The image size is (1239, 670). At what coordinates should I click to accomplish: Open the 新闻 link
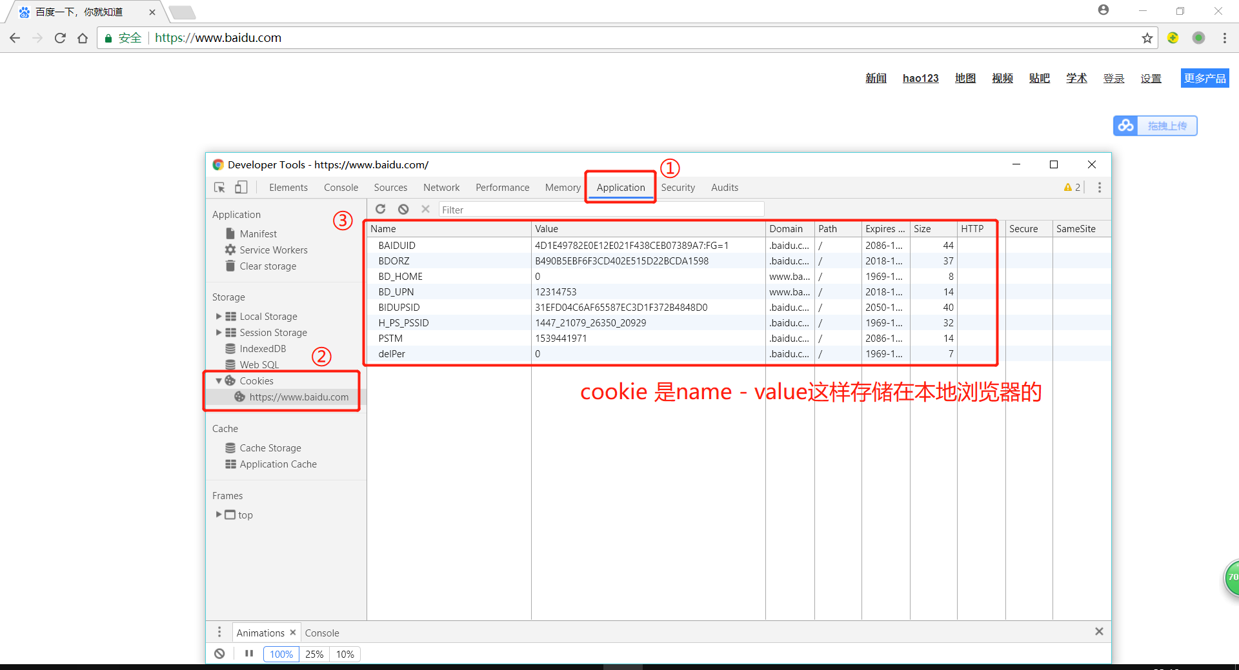click(876, 78)
